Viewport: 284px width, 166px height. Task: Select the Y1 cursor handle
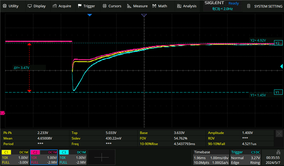point(278,93)
